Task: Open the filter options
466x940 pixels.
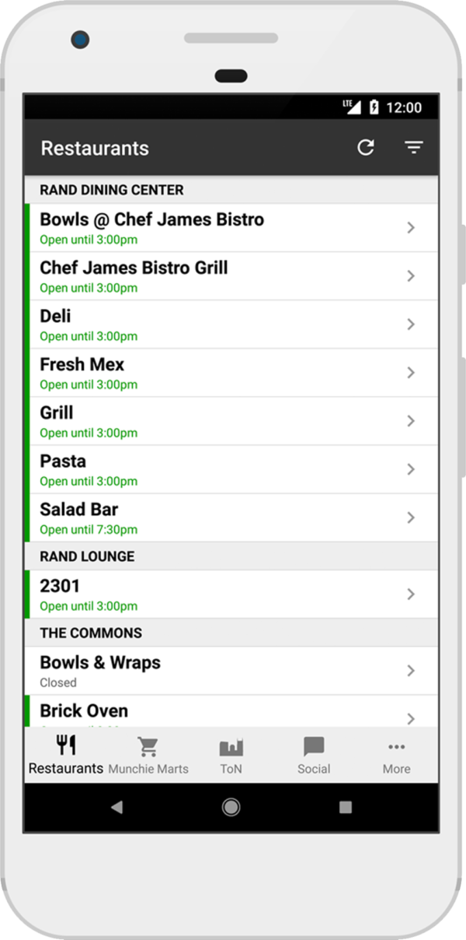Action: 414,148
